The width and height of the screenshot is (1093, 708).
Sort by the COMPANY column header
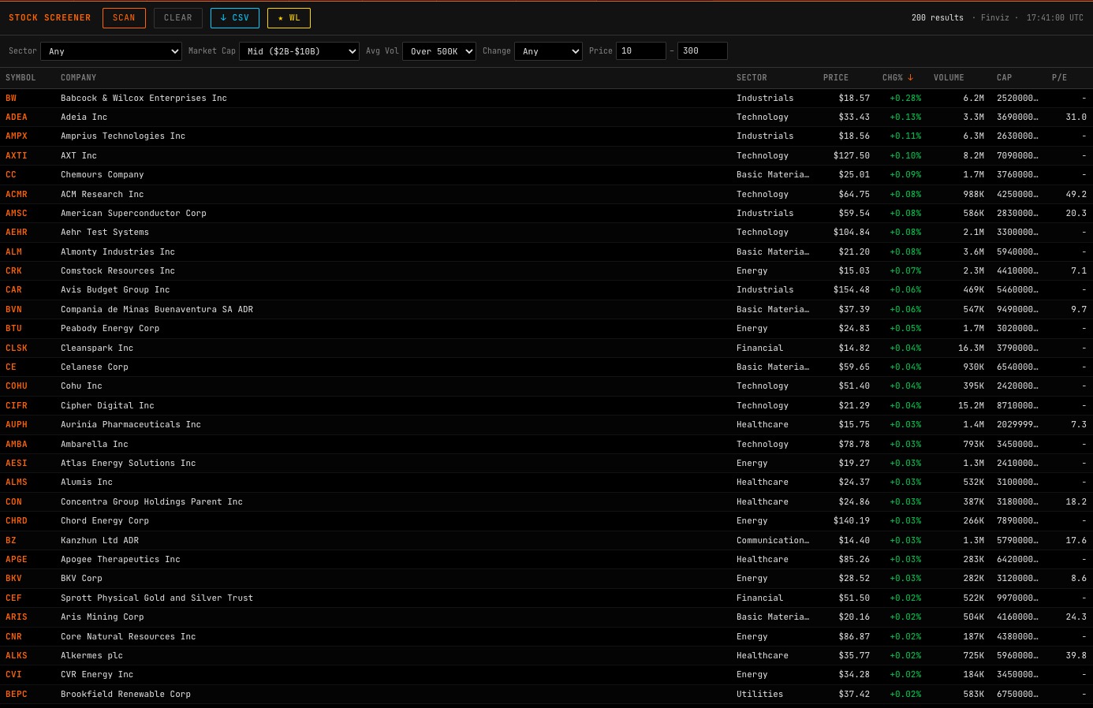[78, 78]
